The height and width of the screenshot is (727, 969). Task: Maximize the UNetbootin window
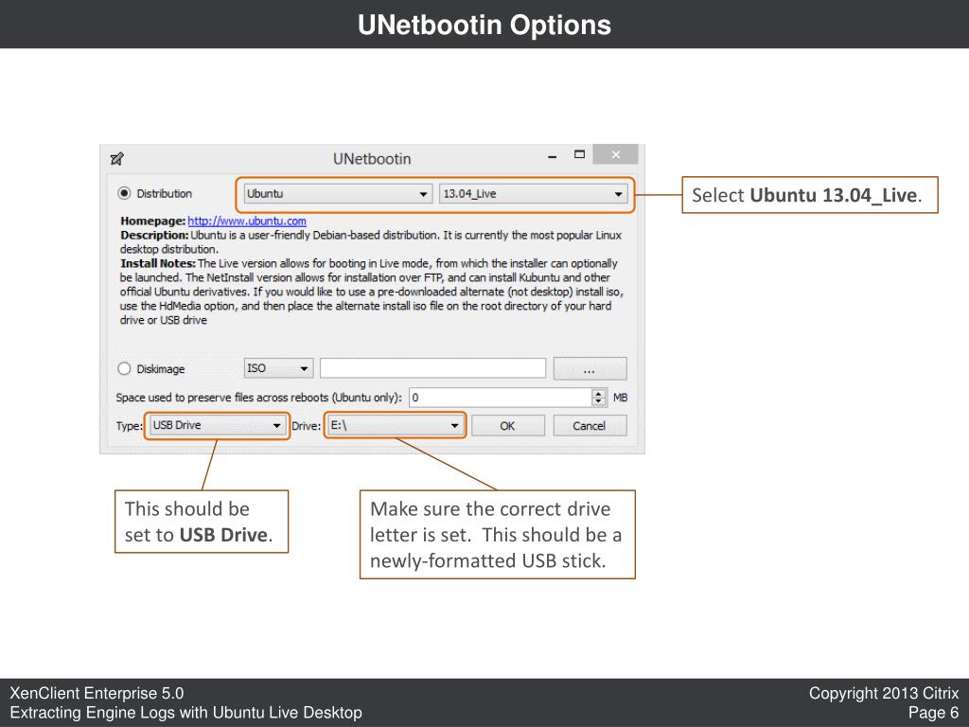579,154
